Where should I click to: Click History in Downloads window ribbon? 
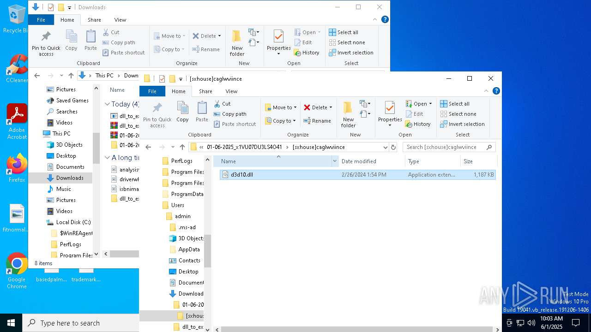pyautogui.click(x=307, y=53)
